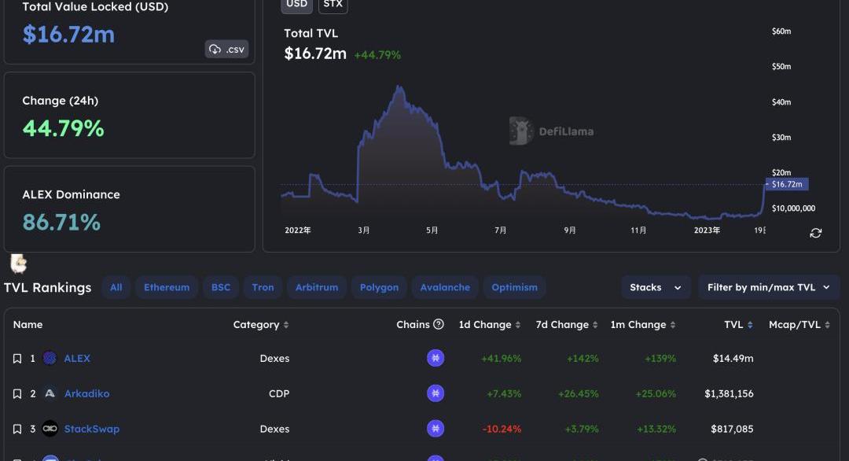Viewport: 849px width, 461px height.
Task: Sort table by 7d Change
Action: 567,324
